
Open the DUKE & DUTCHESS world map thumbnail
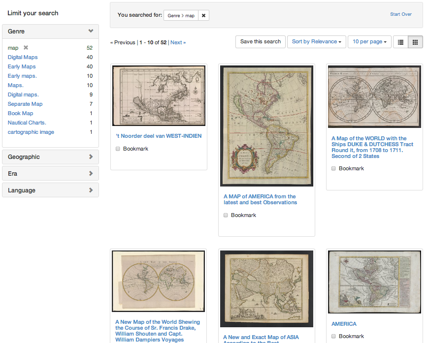[374, 97]
